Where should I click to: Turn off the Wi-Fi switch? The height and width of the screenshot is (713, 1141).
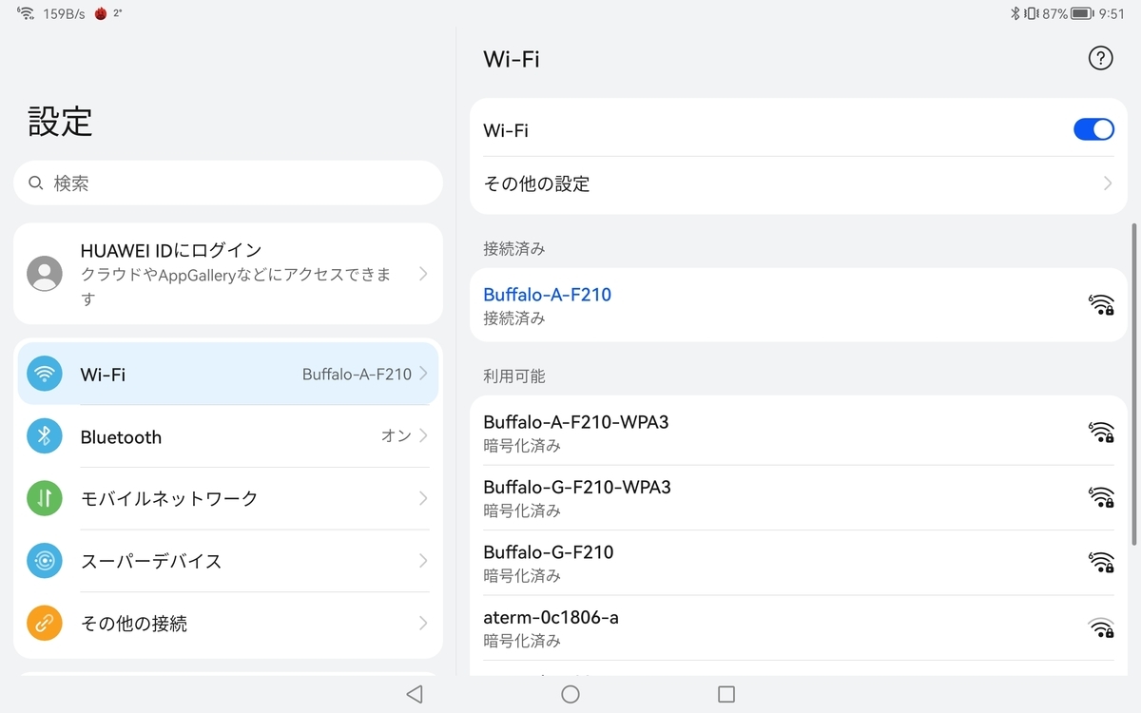pos(1093,129)
